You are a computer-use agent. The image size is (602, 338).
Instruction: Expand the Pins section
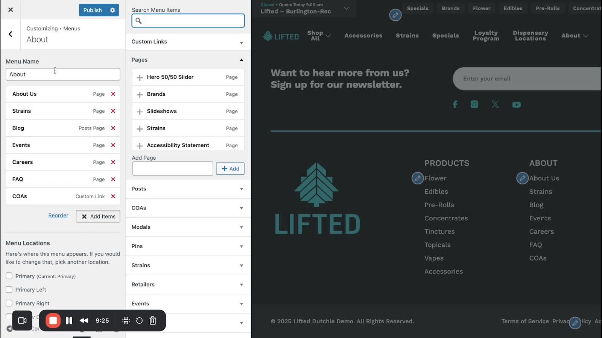pyautogui.click(x=188, y=246)
